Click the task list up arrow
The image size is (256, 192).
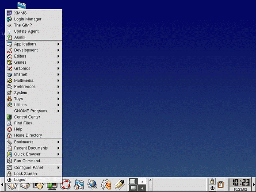coord(150,180)
